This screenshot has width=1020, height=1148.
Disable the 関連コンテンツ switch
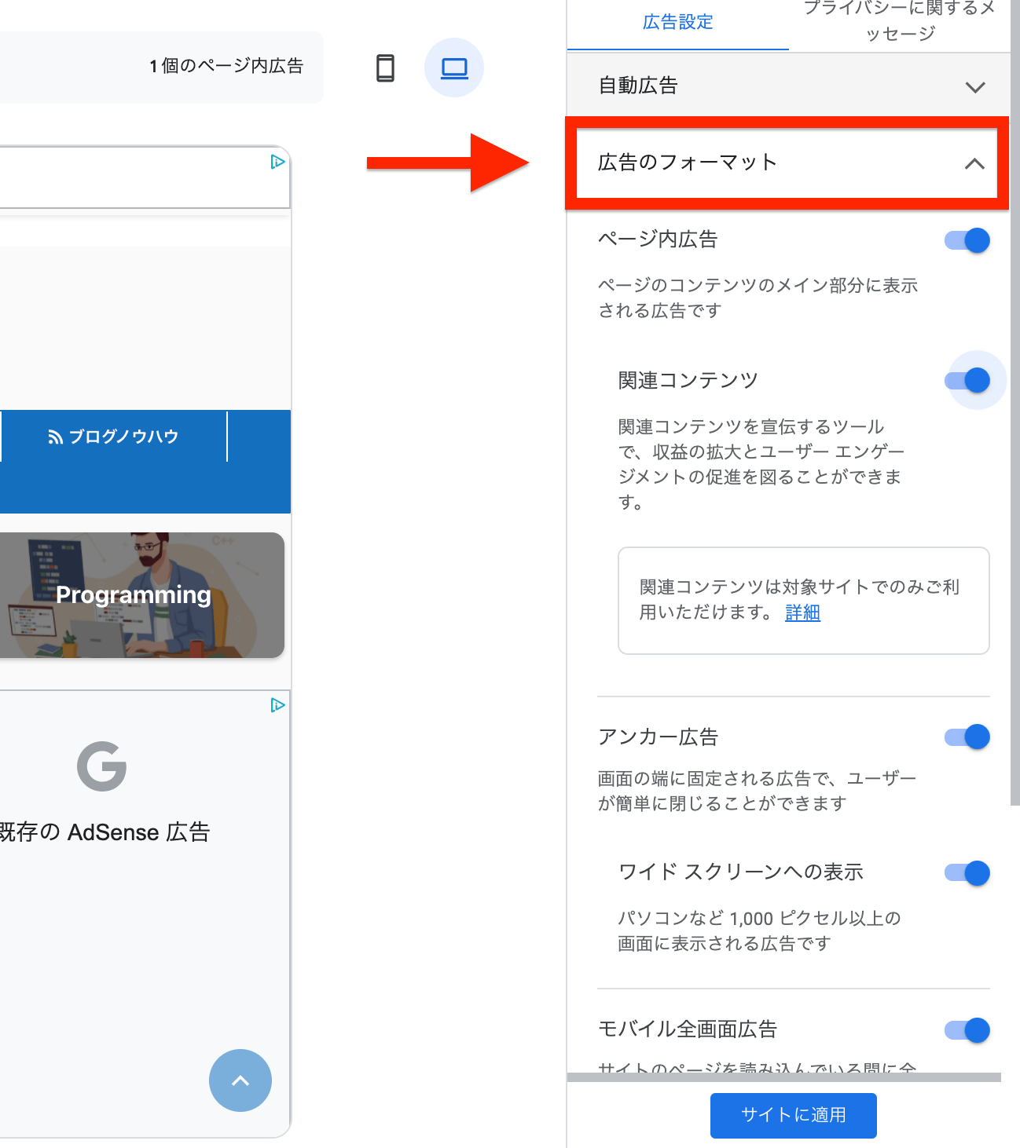click(967, 381)
